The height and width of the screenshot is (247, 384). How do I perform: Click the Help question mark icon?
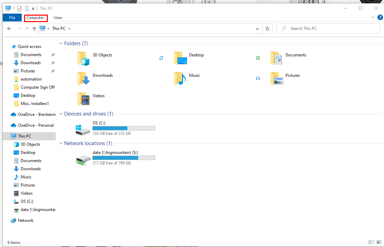(x=380, y=17)
